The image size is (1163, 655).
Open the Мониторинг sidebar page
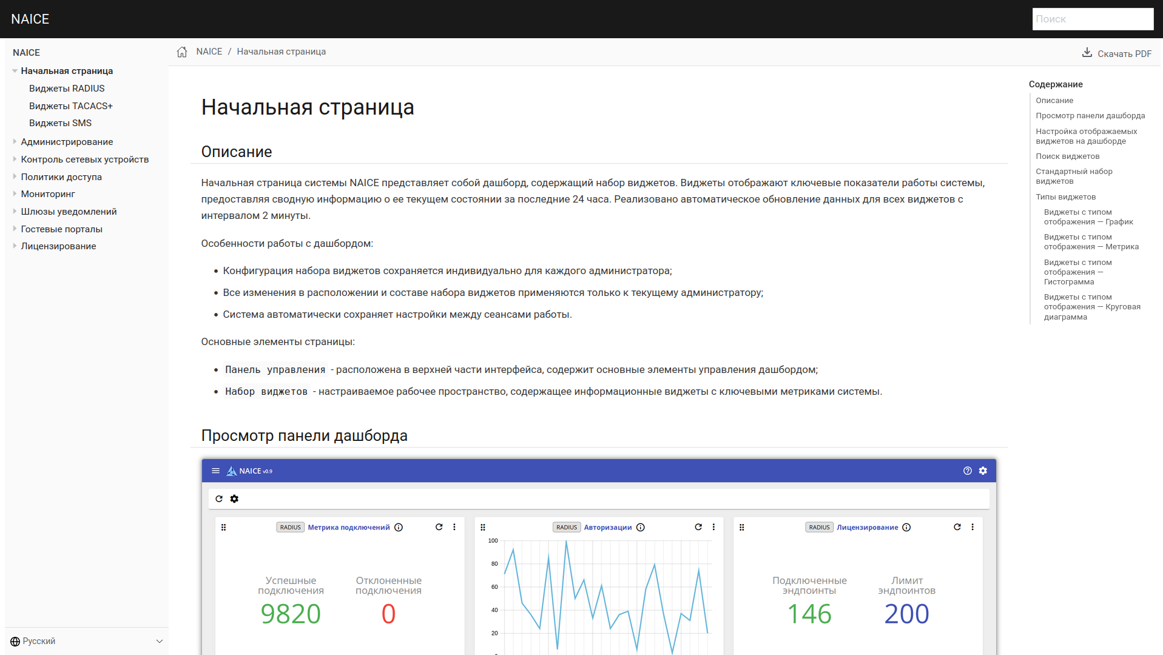click(x=48, y=194)
